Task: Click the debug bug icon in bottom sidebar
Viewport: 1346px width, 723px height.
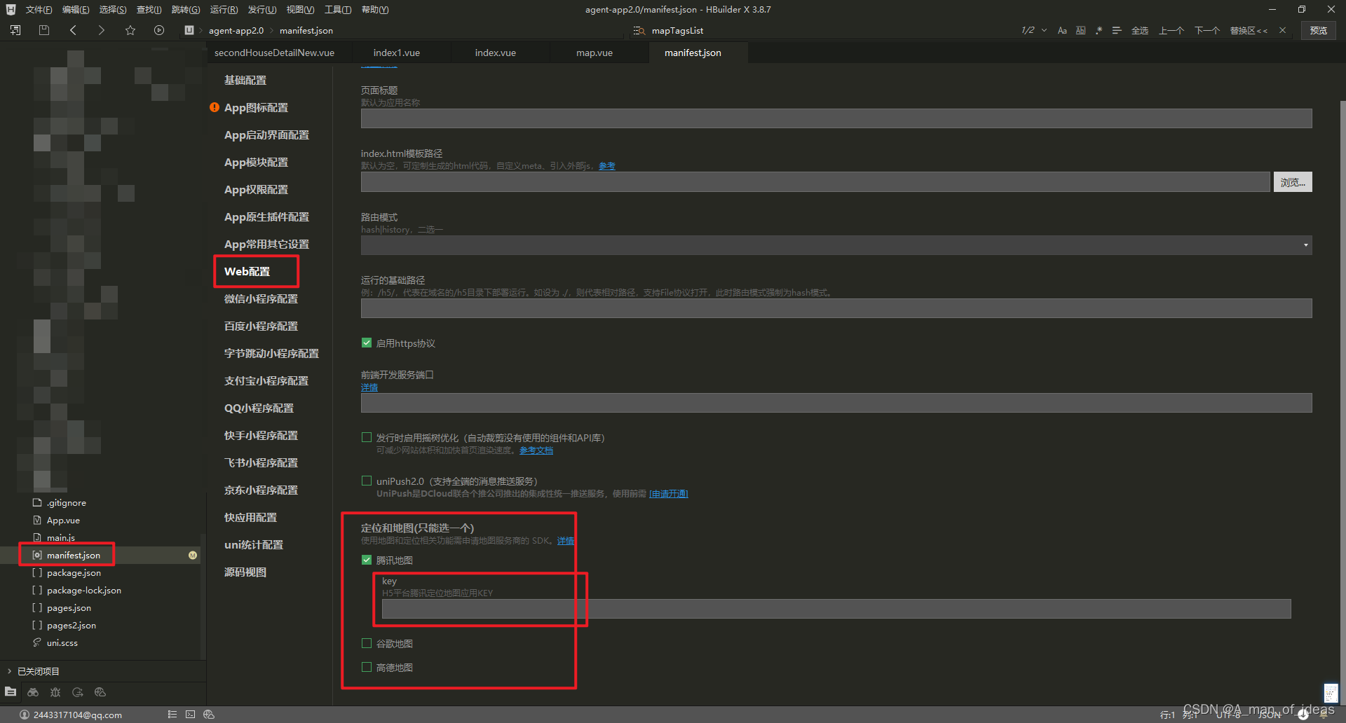Action: [x=55, y=693]
